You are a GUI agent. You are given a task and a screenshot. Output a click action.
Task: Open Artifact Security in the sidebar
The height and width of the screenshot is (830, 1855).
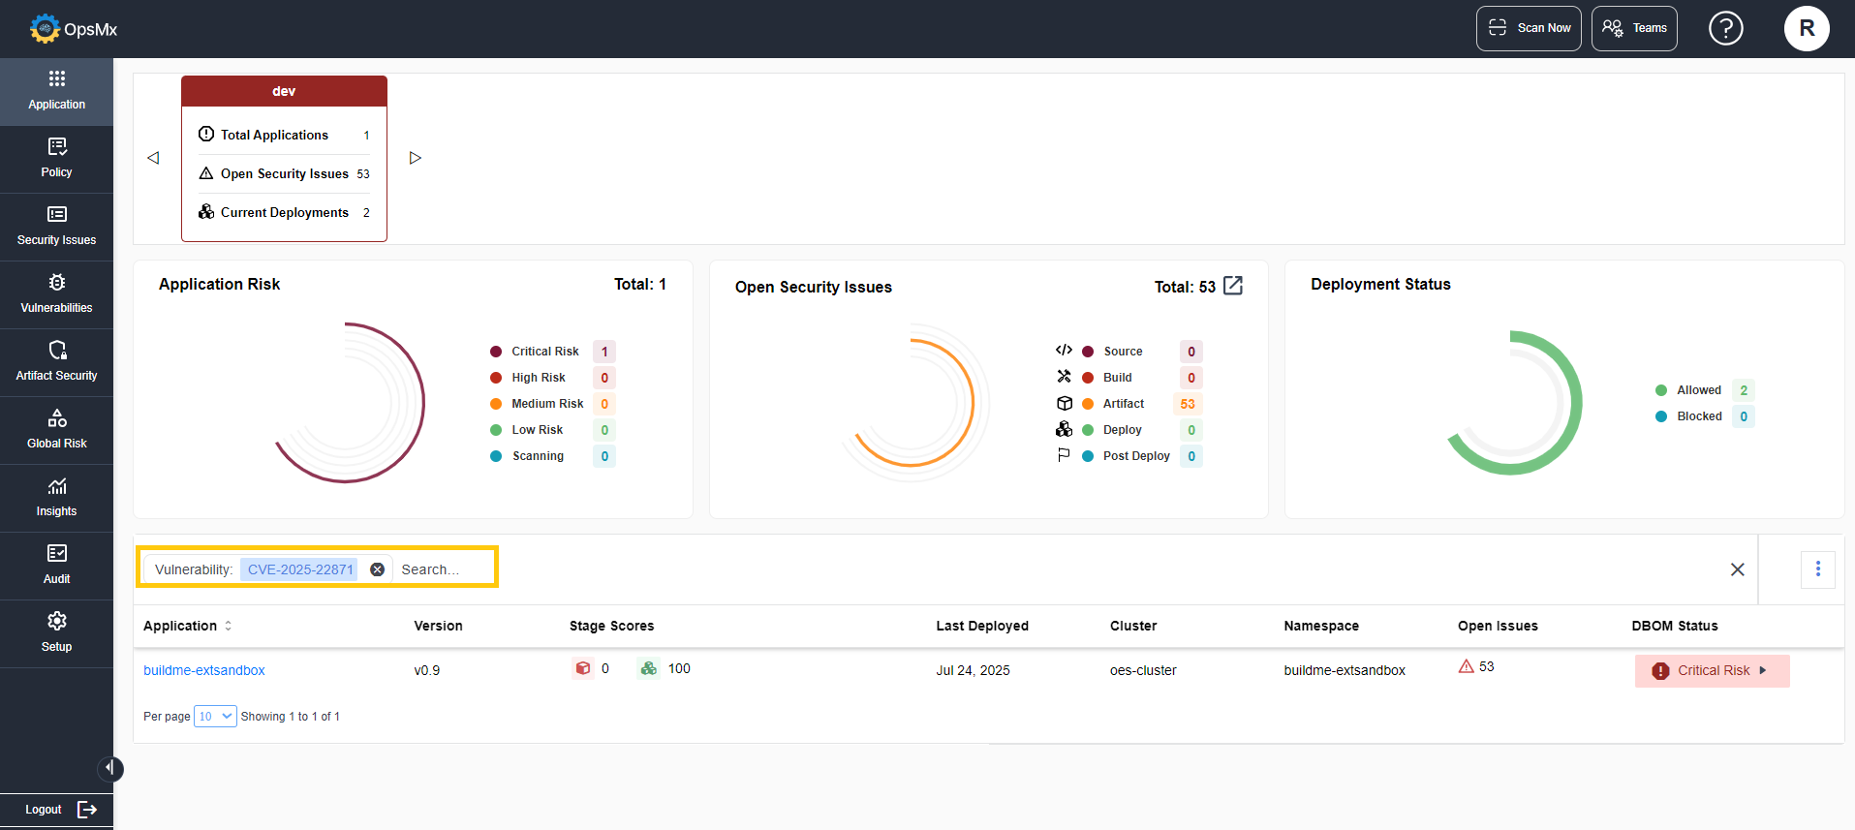pyautogui.click(x=56, y=362)
